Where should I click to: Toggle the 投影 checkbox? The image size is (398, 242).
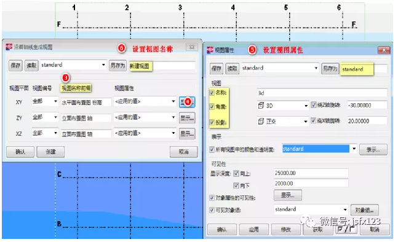[212, 122]
